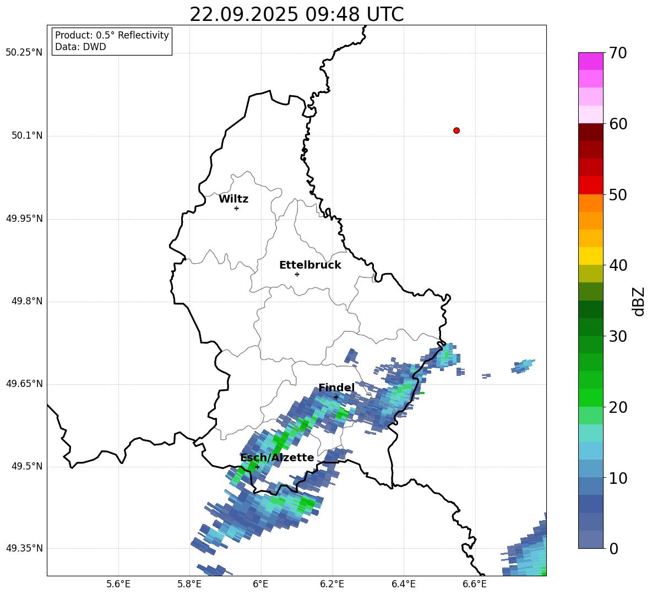The width and height of the screenshot is (652, 595).
Task: Click the dBZ colorbar axis label
Action: pos(639,301)
